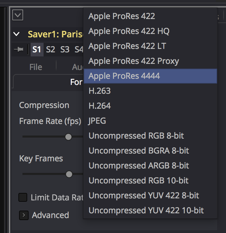Choose Apple ProRes 422 Proxy
This screenshot has width=226, height=233.
coord(150,61)
